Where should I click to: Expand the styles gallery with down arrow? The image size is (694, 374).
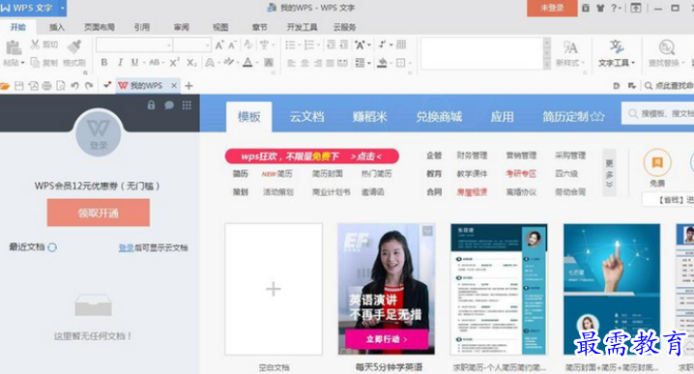[x=547, y=65]
